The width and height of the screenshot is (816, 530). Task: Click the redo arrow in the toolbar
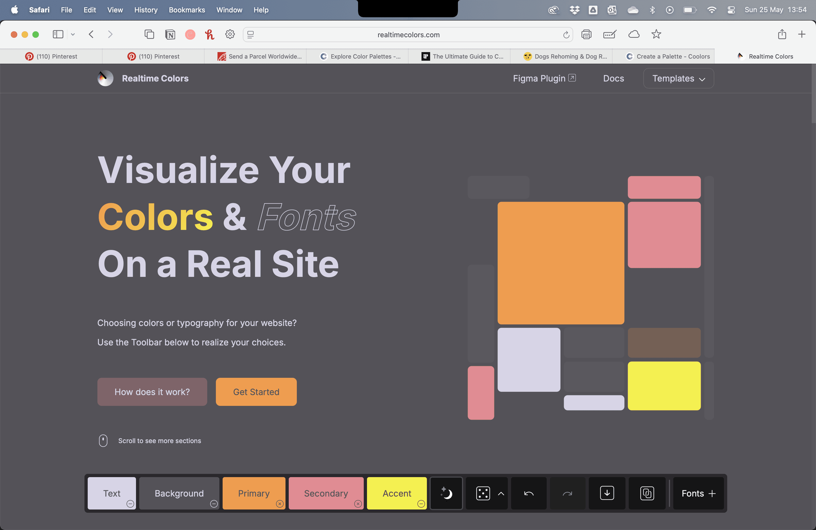567,493
